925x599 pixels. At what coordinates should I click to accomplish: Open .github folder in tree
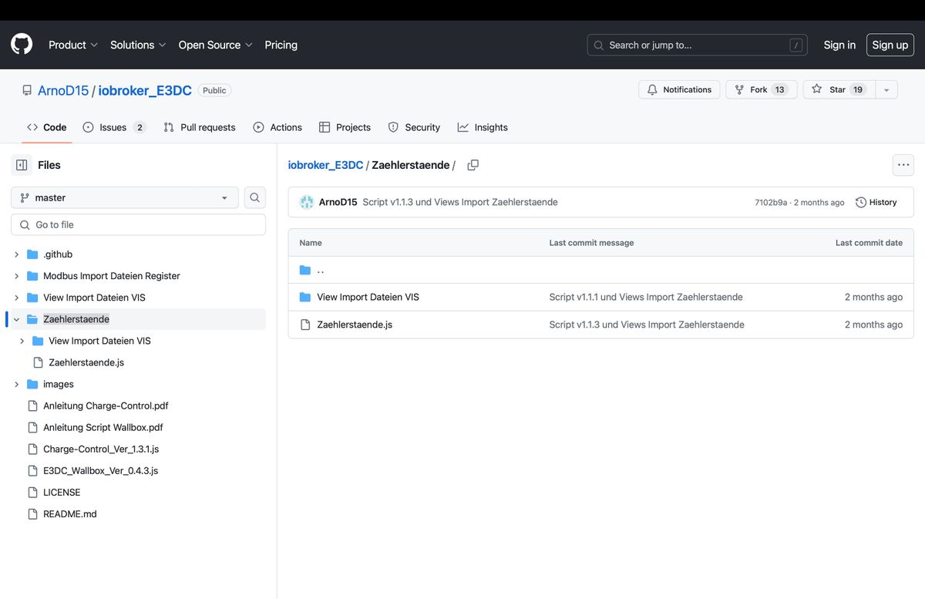coord(58,254)
